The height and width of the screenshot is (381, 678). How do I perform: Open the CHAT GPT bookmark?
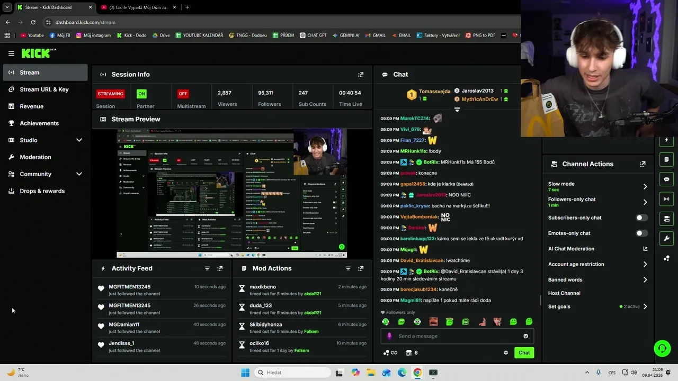(313, 35)
